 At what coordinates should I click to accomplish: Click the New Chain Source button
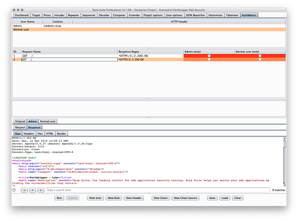185,198
